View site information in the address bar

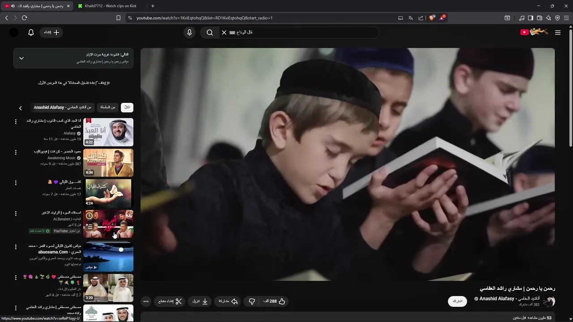pyautogui.click(x=130, y=18)
